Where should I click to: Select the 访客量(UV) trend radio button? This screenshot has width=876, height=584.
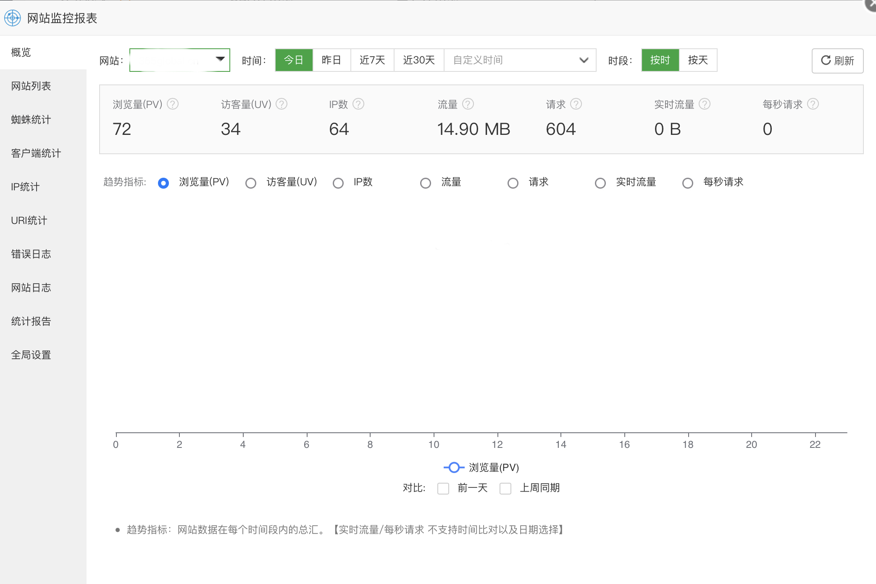(251, 183)
